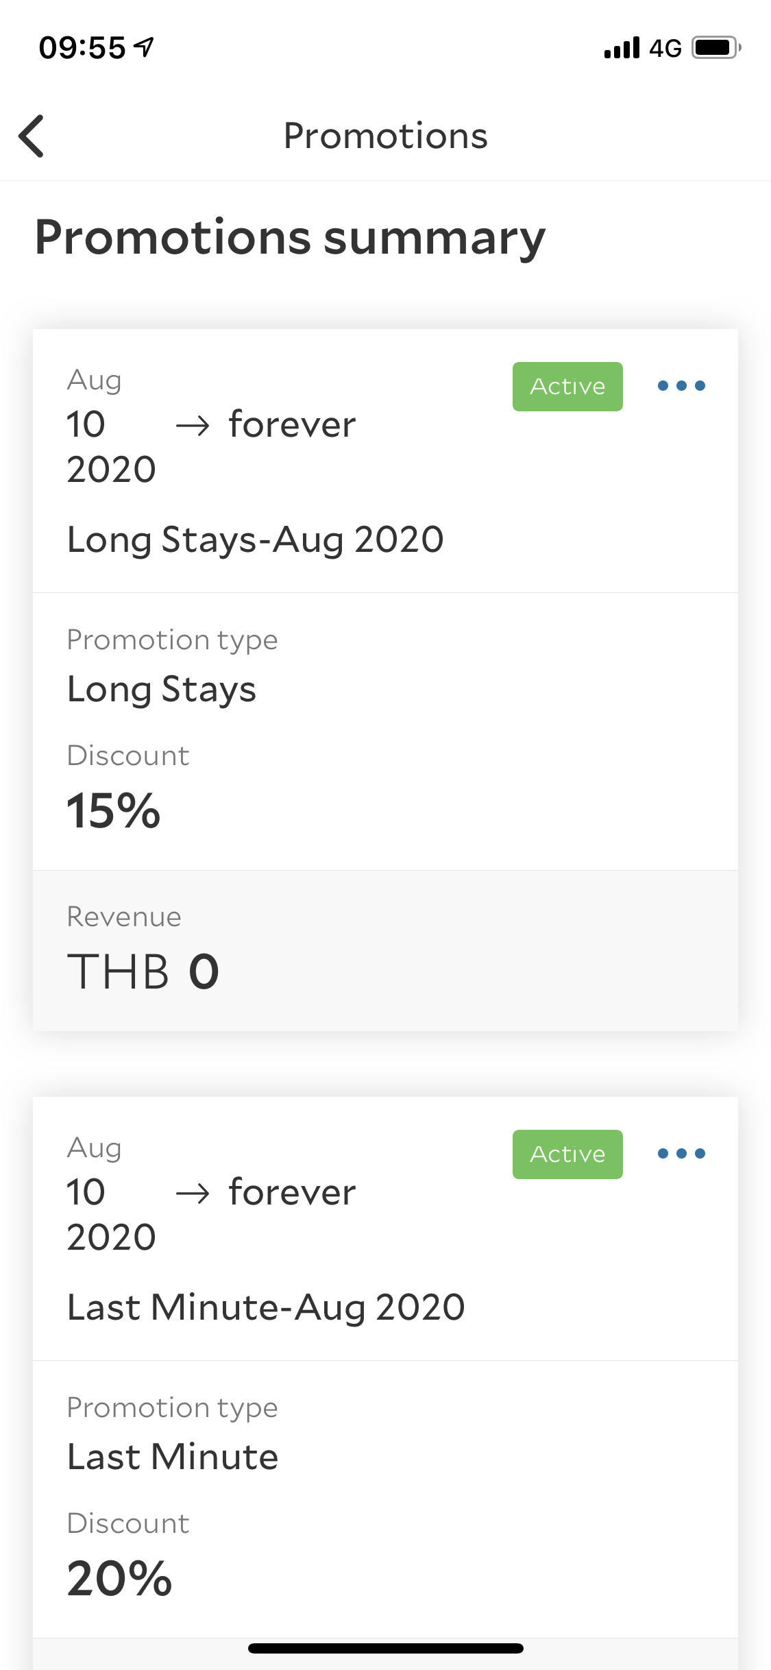
Task: Tap the home indicator bar
Action: click(386, 1648)
